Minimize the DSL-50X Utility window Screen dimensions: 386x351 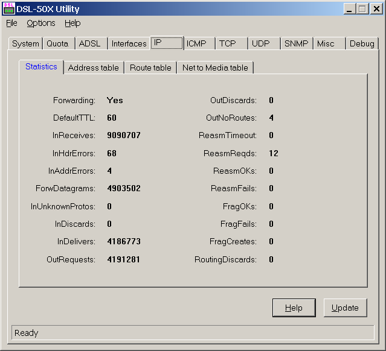point(349,9)
